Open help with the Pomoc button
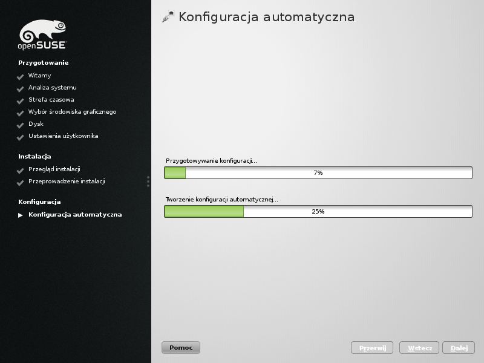The height and width of the screenshot is (363, 484). 180,348
